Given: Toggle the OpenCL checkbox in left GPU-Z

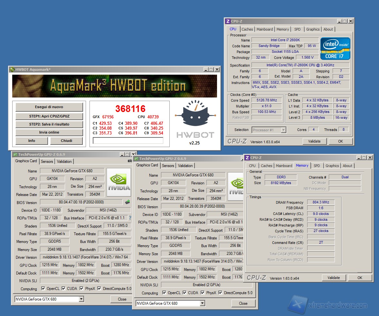Looking at the screenshot, I should (43, 289).
